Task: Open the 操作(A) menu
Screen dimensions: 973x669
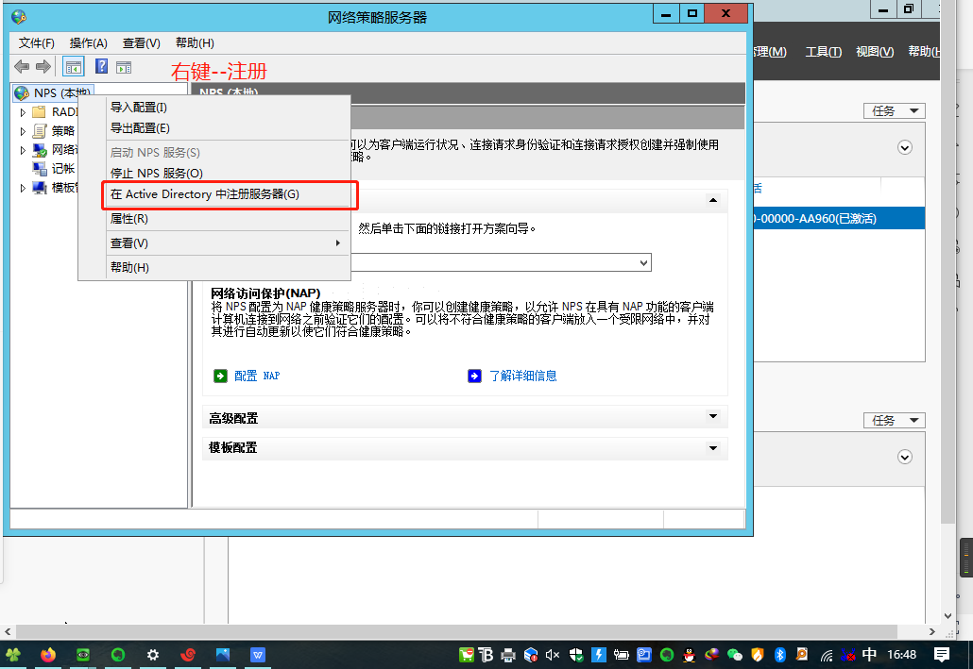Action: pos(88,42)
